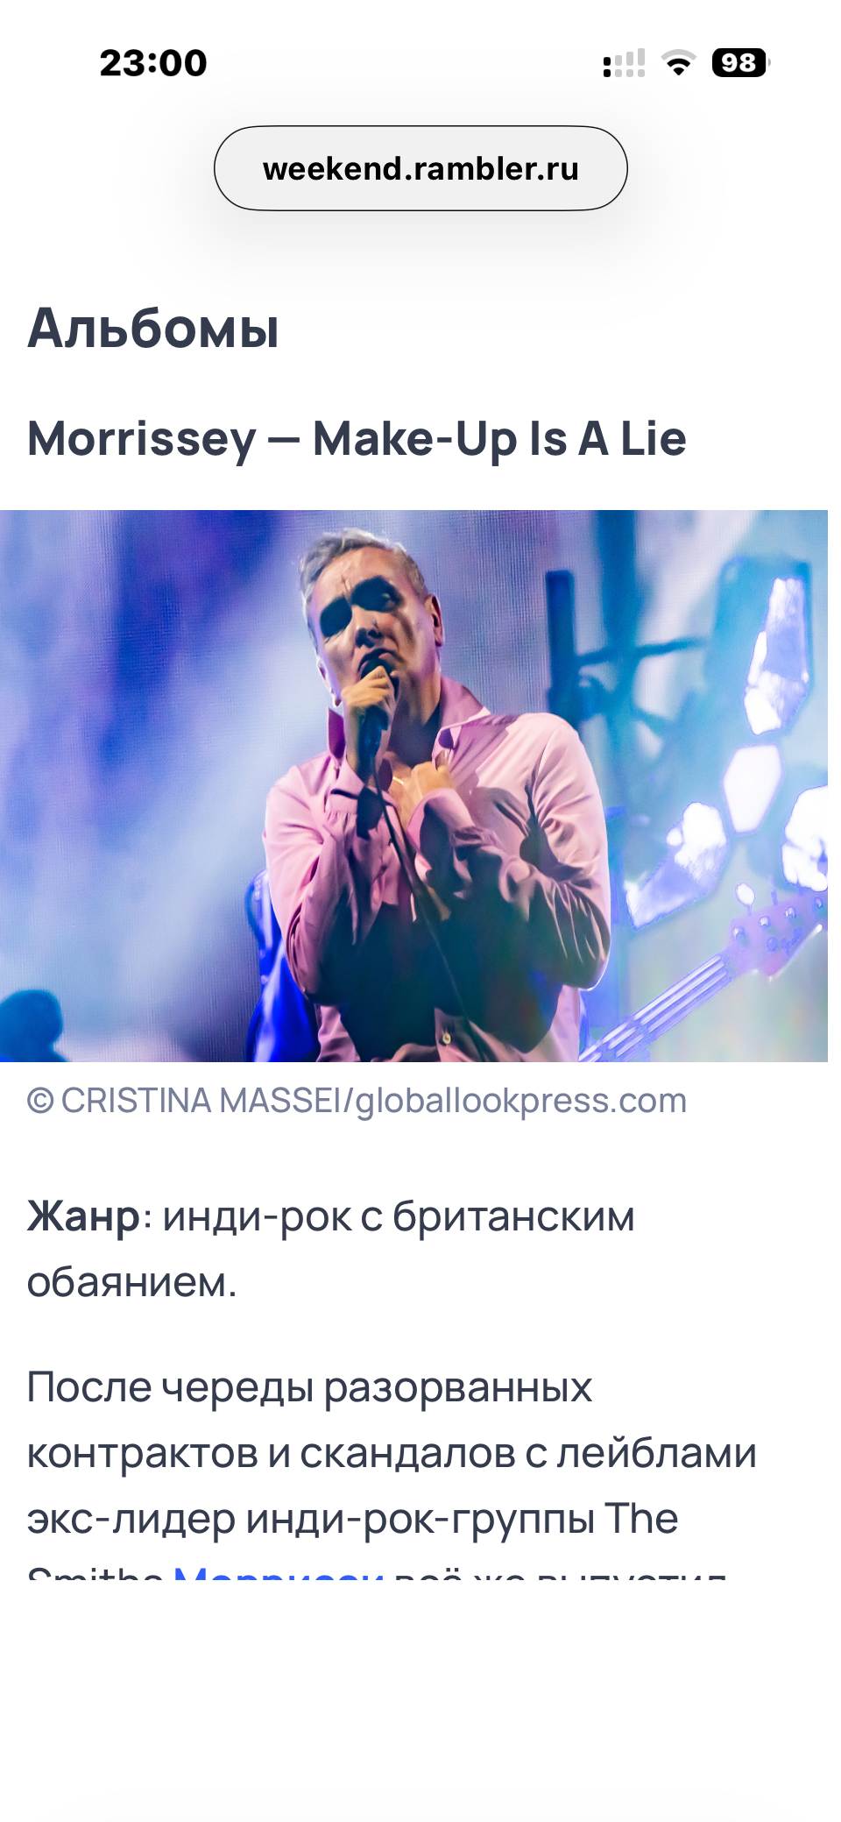Tap the Morrissey — Make-Up Is A Lie title
This screenshot has height=1822, width=841.
pyautogui.click(x=357, y=438)
